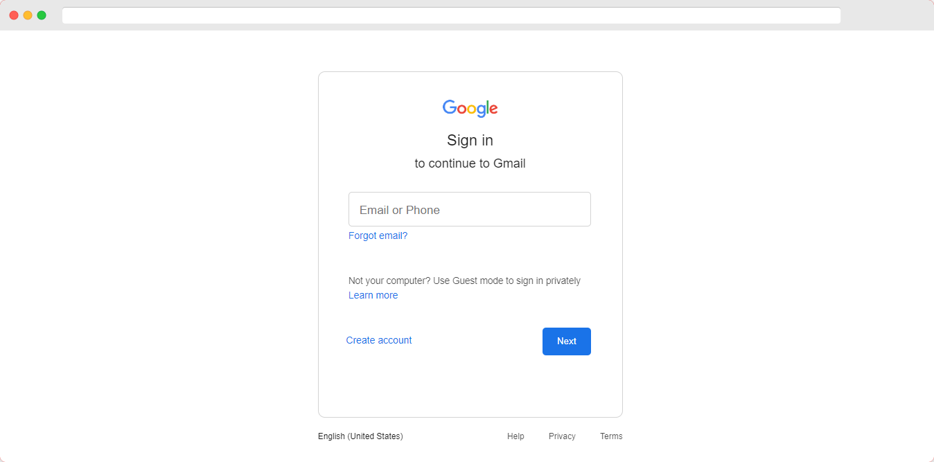Click into the Email or Phone field
The height and width of the screenshot is (462, 934).
pyautogui.click(x=470, y=209)
